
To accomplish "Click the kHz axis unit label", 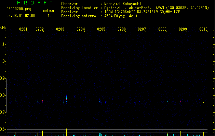I will click(x=3, y=28).
